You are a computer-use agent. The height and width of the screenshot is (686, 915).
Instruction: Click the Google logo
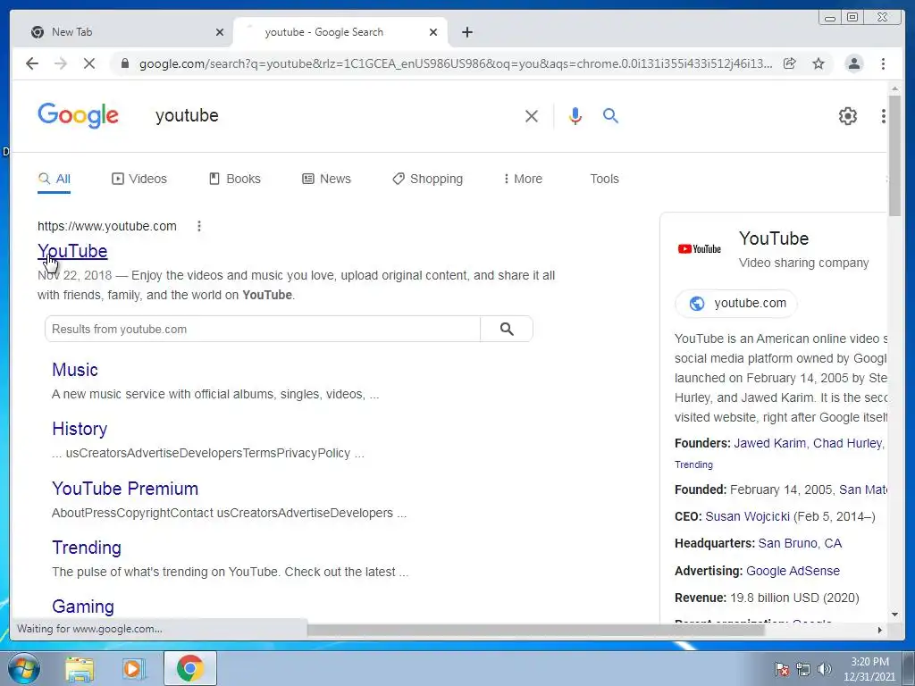(79, 115)
